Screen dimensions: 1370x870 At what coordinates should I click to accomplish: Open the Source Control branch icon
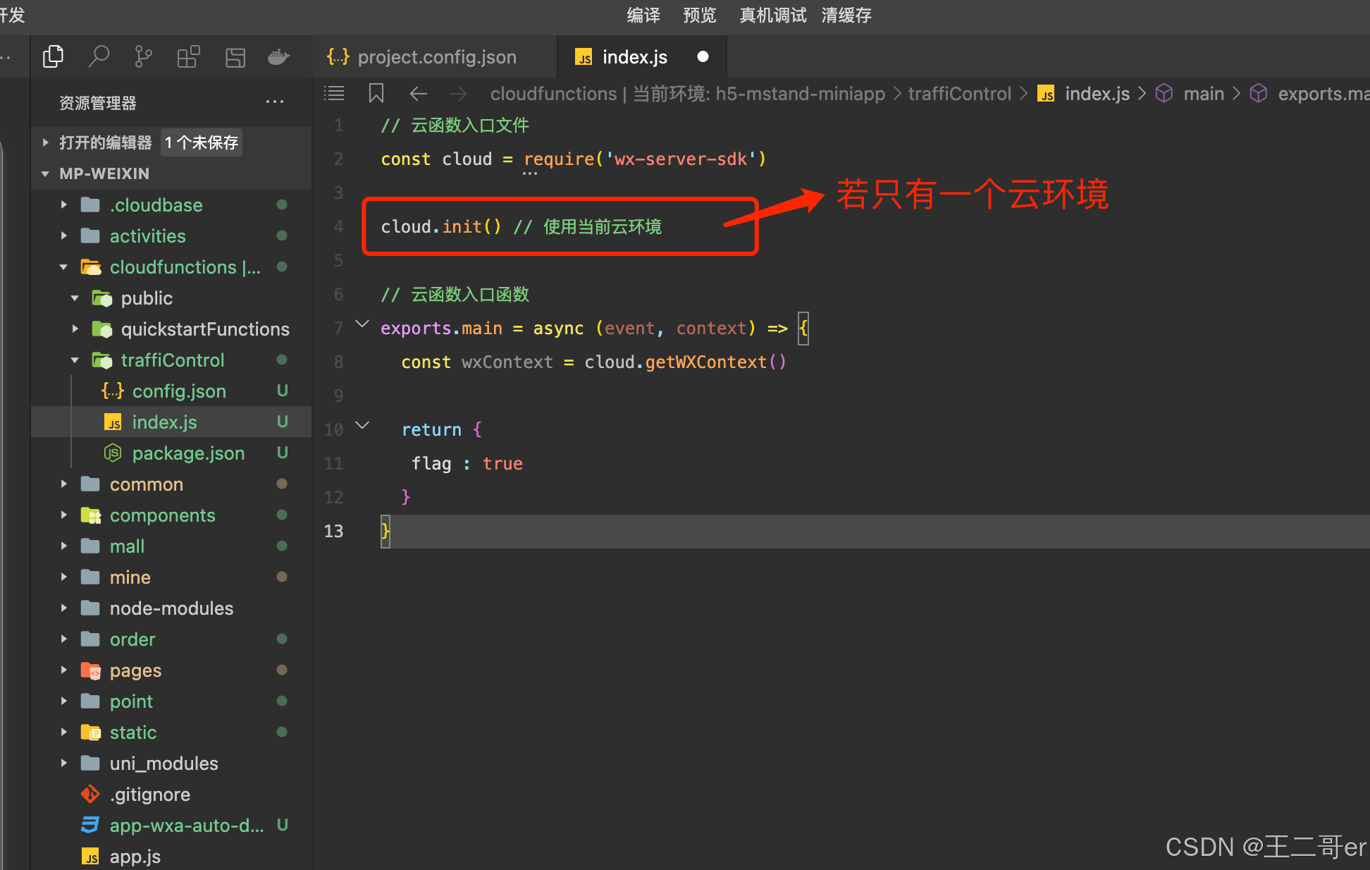(143, 56)
